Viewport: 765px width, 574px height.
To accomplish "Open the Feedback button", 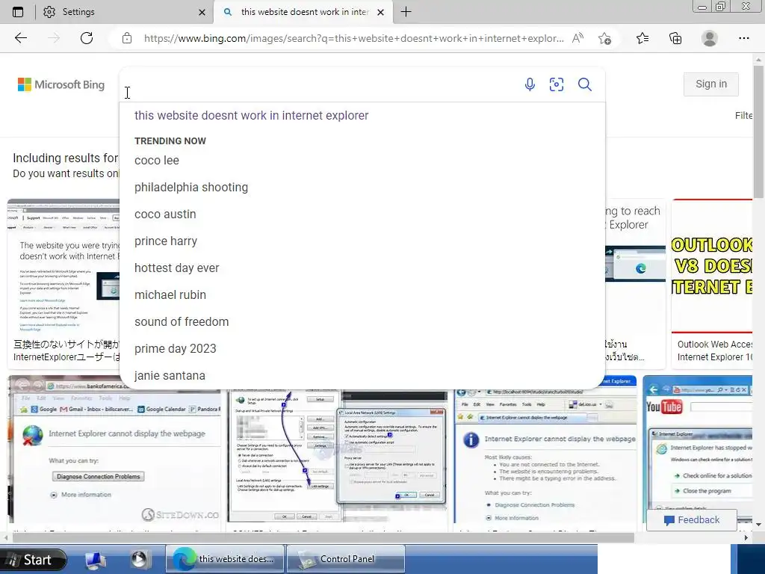I will click(x=691, y=520).
